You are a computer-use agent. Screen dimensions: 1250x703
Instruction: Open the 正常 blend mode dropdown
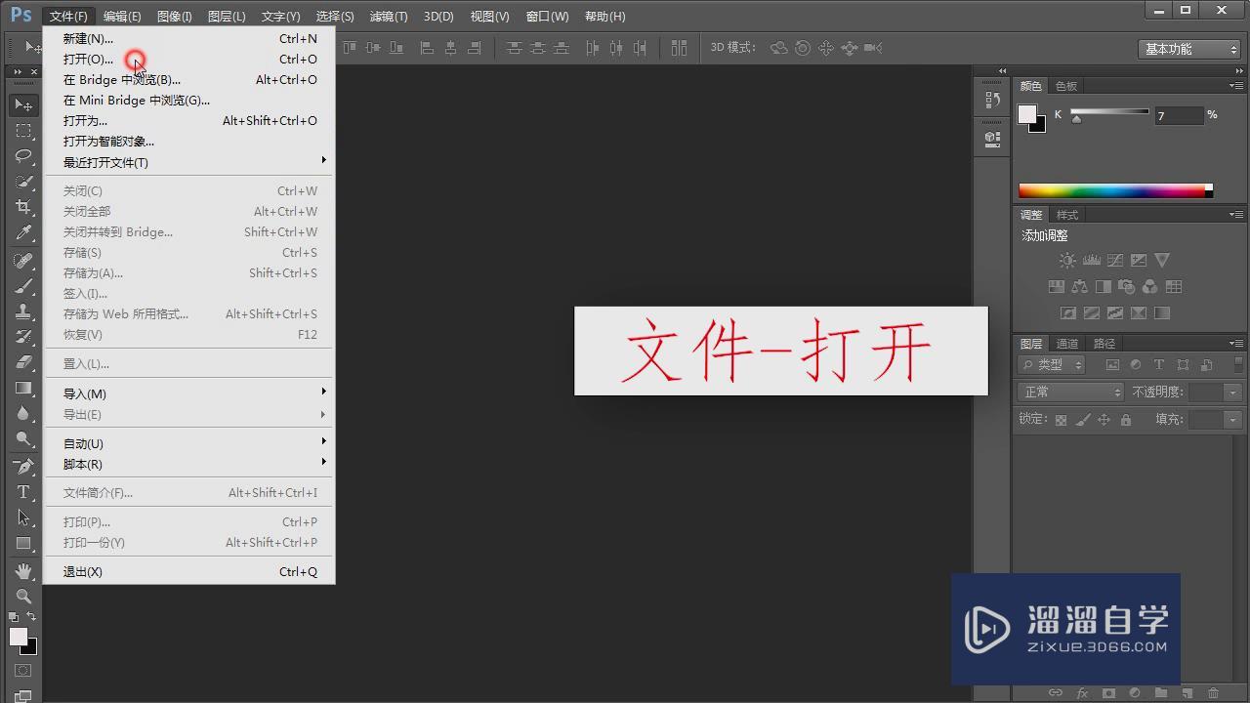pyautogui.click(x=1071, y=392)
